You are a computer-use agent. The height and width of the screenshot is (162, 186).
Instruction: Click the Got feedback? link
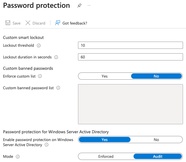(x=75, y=23)
